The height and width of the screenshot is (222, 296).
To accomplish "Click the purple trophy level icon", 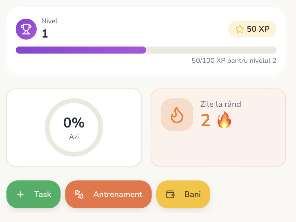I will pyautogui.click(x=26, y=29).
